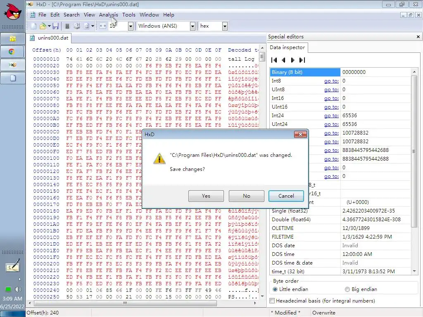Select the unins000.dat document tab

coord(50,38)
